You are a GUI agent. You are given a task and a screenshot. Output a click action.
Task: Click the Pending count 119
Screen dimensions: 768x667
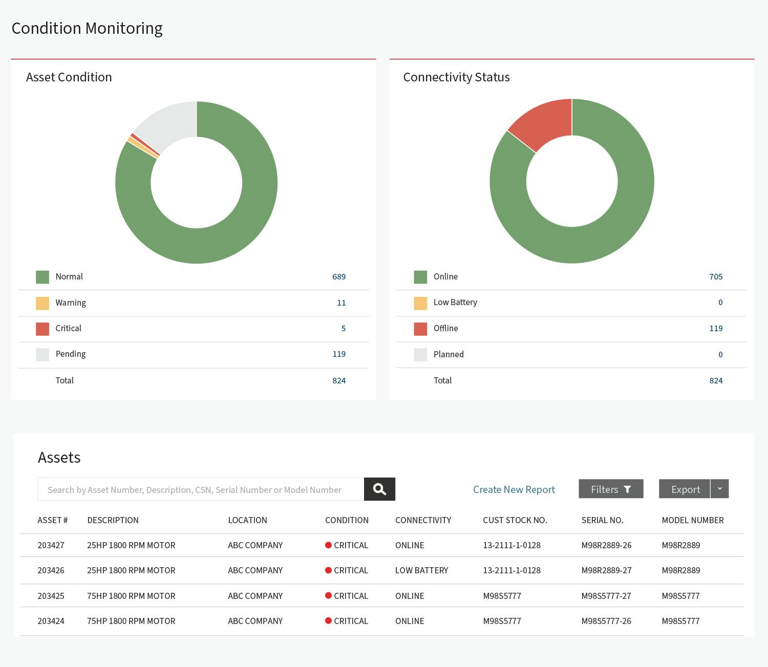point(339,354)
